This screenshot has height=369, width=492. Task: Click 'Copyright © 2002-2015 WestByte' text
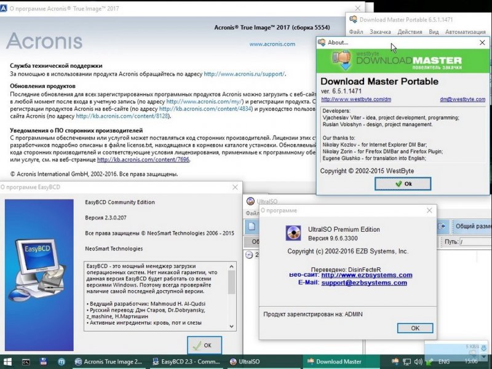point(367,171)
